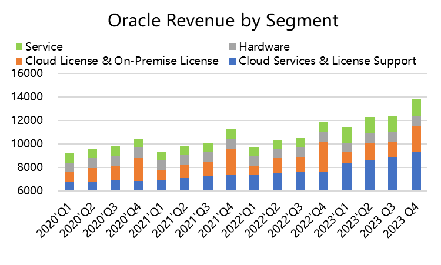Select Cloud Services & License Support label
This screenshot has width=441, height=265.
pos(328,61)
